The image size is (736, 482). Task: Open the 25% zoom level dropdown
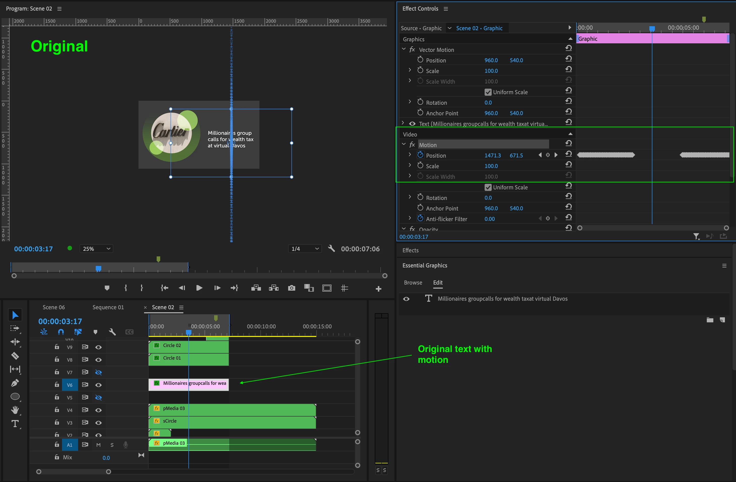pyautogui.click(x=96, y=249)
